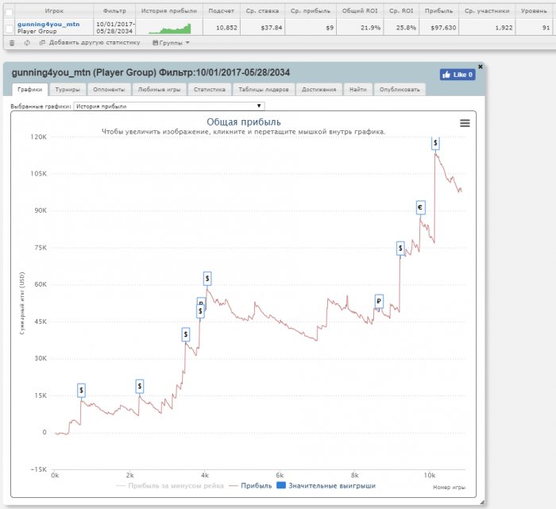Click the $ win marker at the 60K peak
This screenshot has width=556, height=509.
(207, 279)
